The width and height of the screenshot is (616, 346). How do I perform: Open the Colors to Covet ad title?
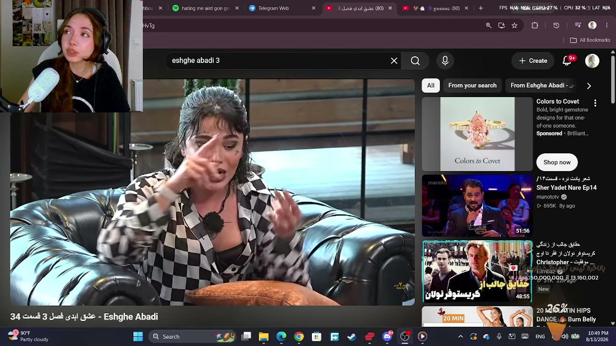click(558, 101)
